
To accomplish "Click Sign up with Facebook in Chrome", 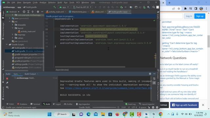I will tap(184, 105).
